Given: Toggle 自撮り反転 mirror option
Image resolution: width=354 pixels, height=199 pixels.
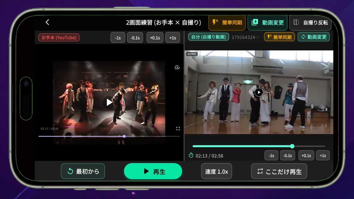Looking at the screenshot, I should (x=310, y=23).
